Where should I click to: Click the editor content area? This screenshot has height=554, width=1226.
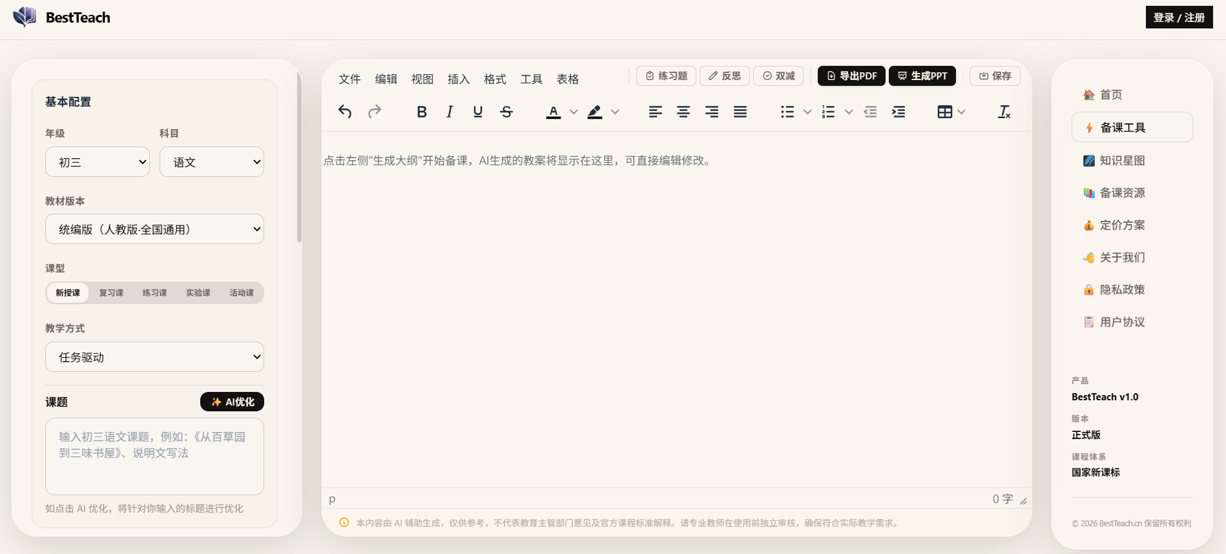(676, 310)
